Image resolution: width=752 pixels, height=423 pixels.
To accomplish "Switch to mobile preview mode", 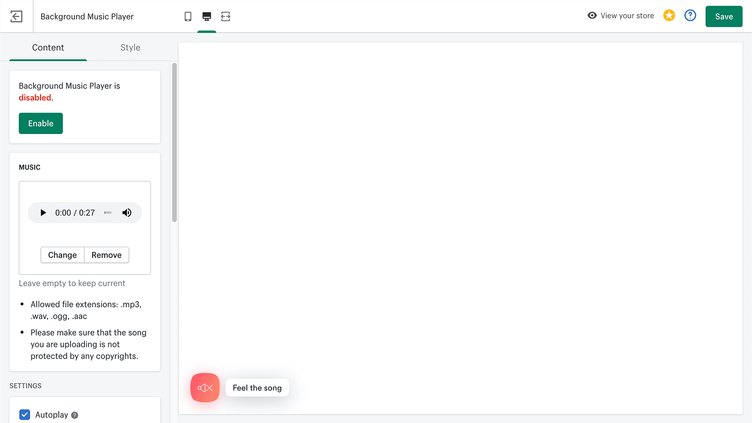I will (188, 16).
